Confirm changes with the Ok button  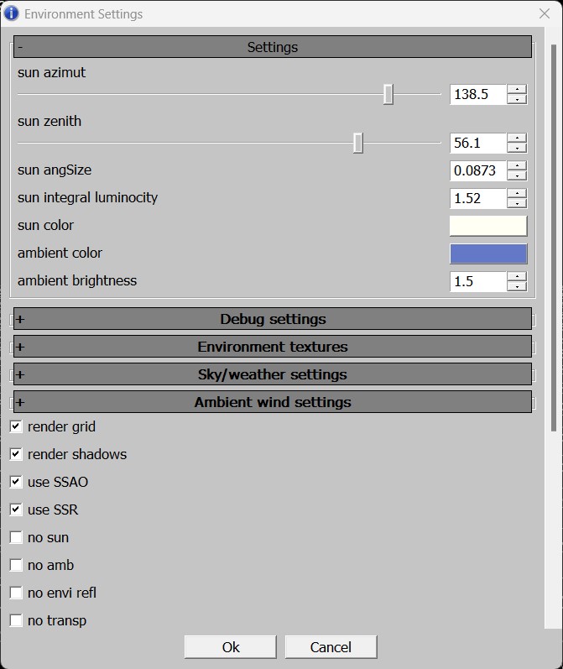pyautogui.click(x=230, y=647)
